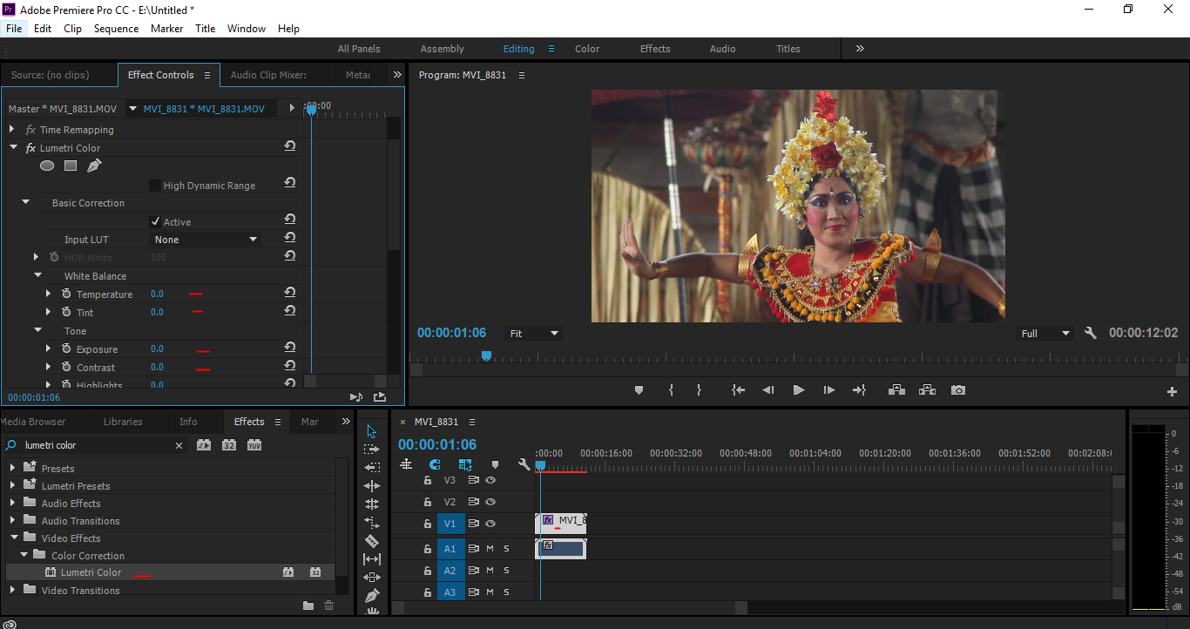This screenshot has height=629, width=1190.
Task: Open the Fit zoom dropdown in Program monitor
Action: coord(532,333)
